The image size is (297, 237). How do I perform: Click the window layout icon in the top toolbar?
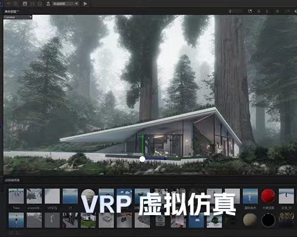[25, 4]
